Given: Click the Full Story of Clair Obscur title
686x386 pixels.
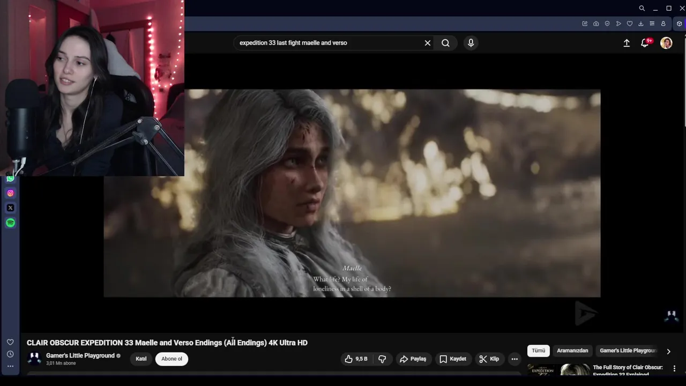Looking at the screenshot, I should [628, 370].
